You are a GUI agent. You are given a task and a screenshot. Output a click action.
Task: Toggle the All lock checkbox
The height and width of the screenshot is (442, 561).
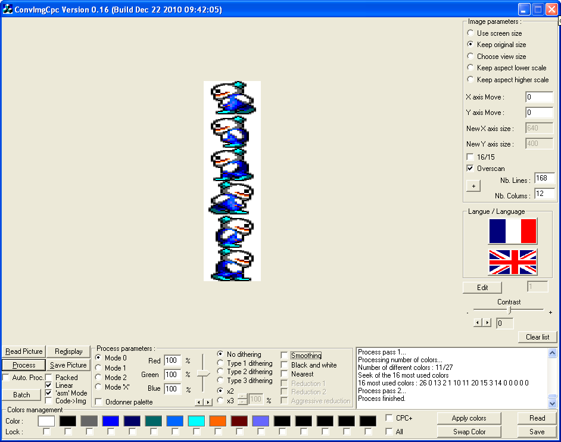click(389, 432)
